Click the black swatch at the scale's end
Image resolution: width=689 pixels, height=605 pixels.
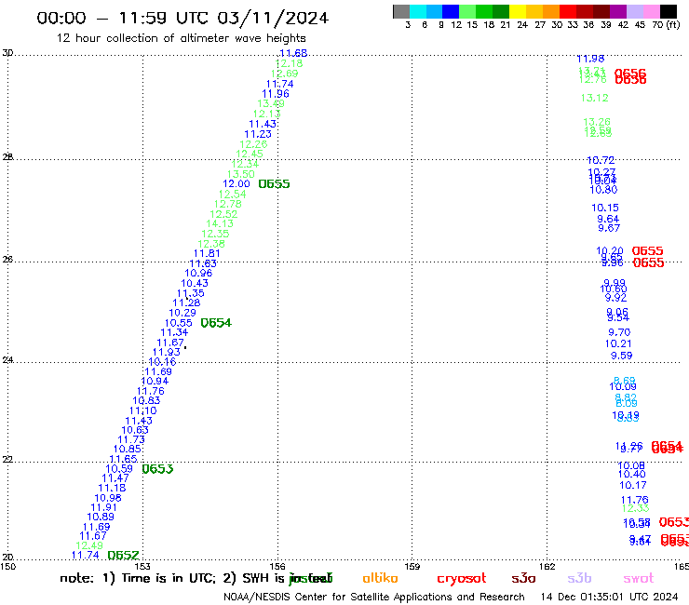668,11
